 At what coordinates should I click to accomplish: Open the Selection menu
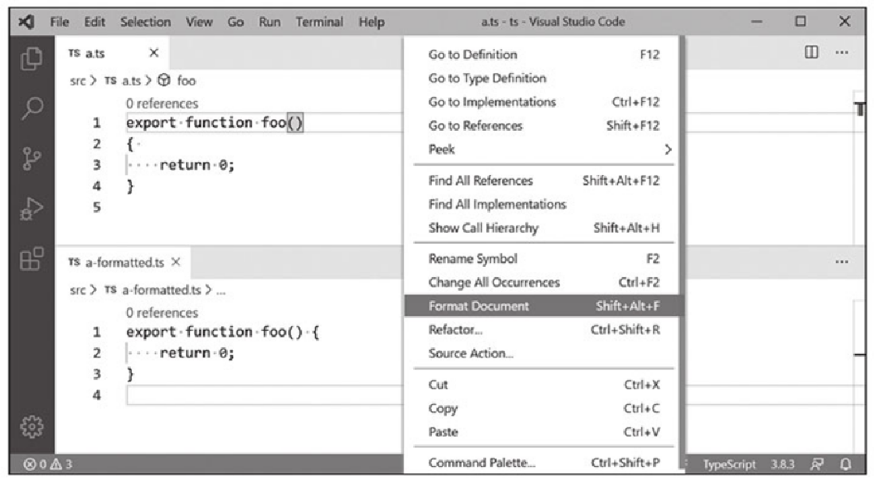pyautogui.click(x=146, y=22)
